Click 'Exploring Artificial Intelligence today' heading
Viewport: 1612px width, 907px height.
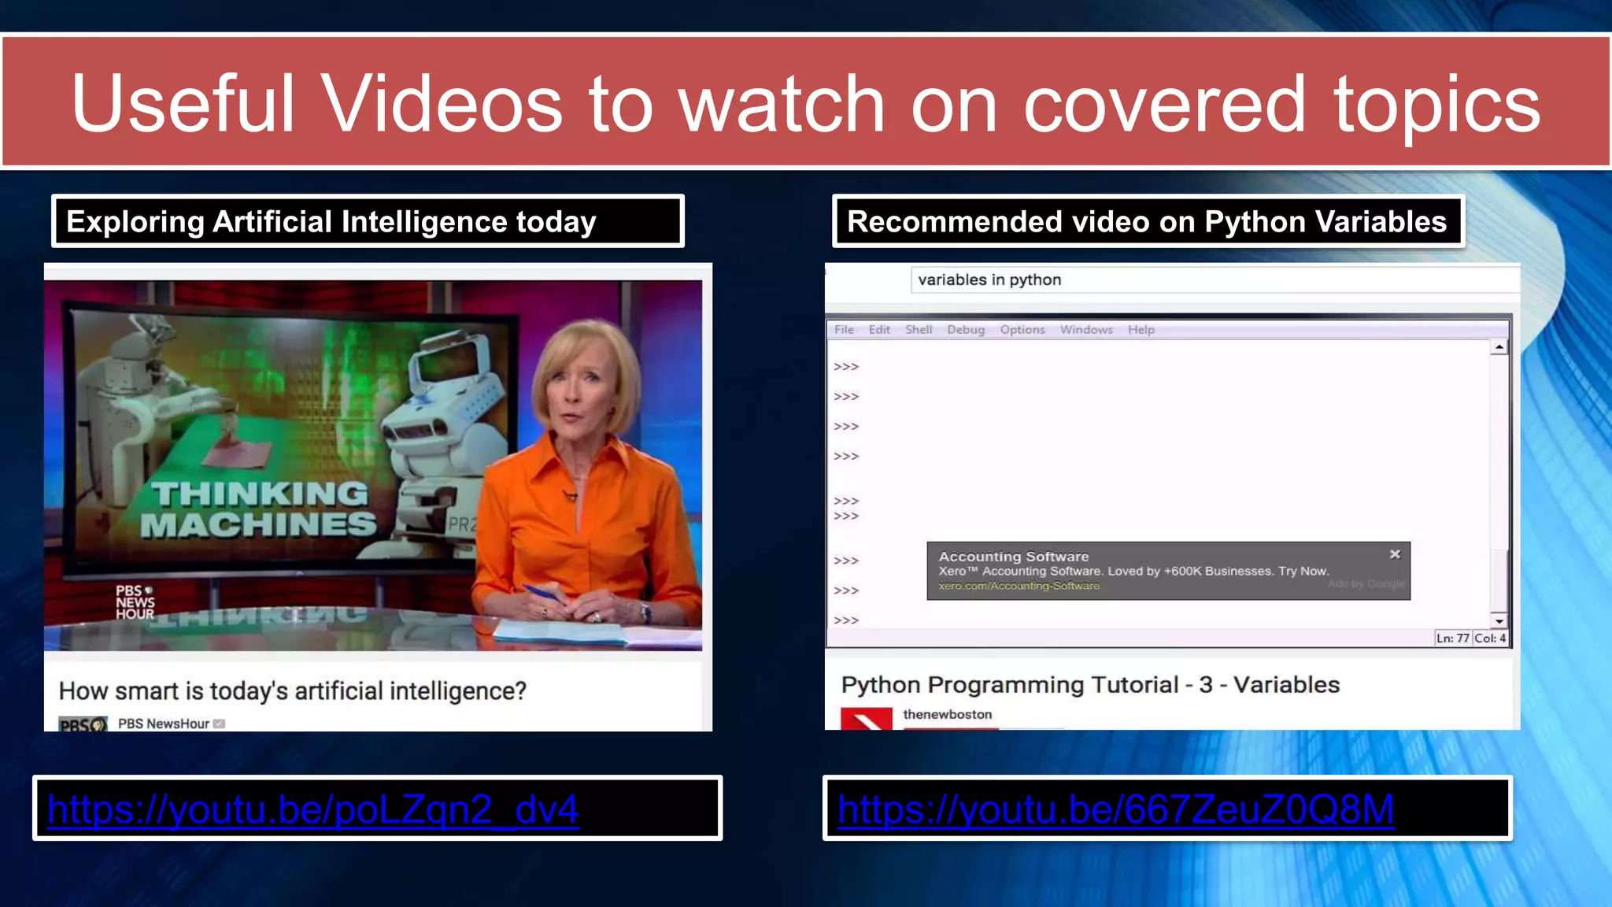(x=331, y=222)
